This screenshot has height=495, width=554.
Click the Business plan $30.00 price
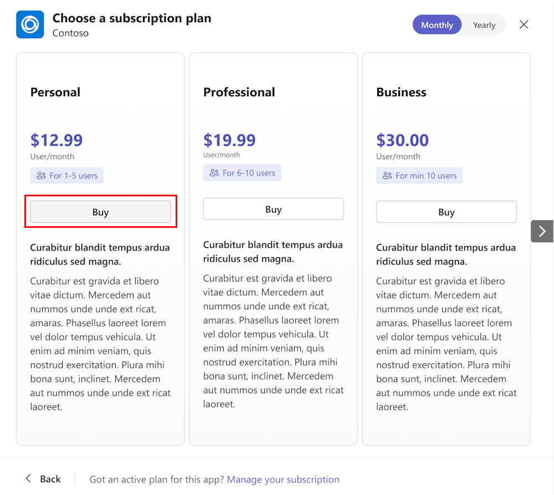[402, 140]
